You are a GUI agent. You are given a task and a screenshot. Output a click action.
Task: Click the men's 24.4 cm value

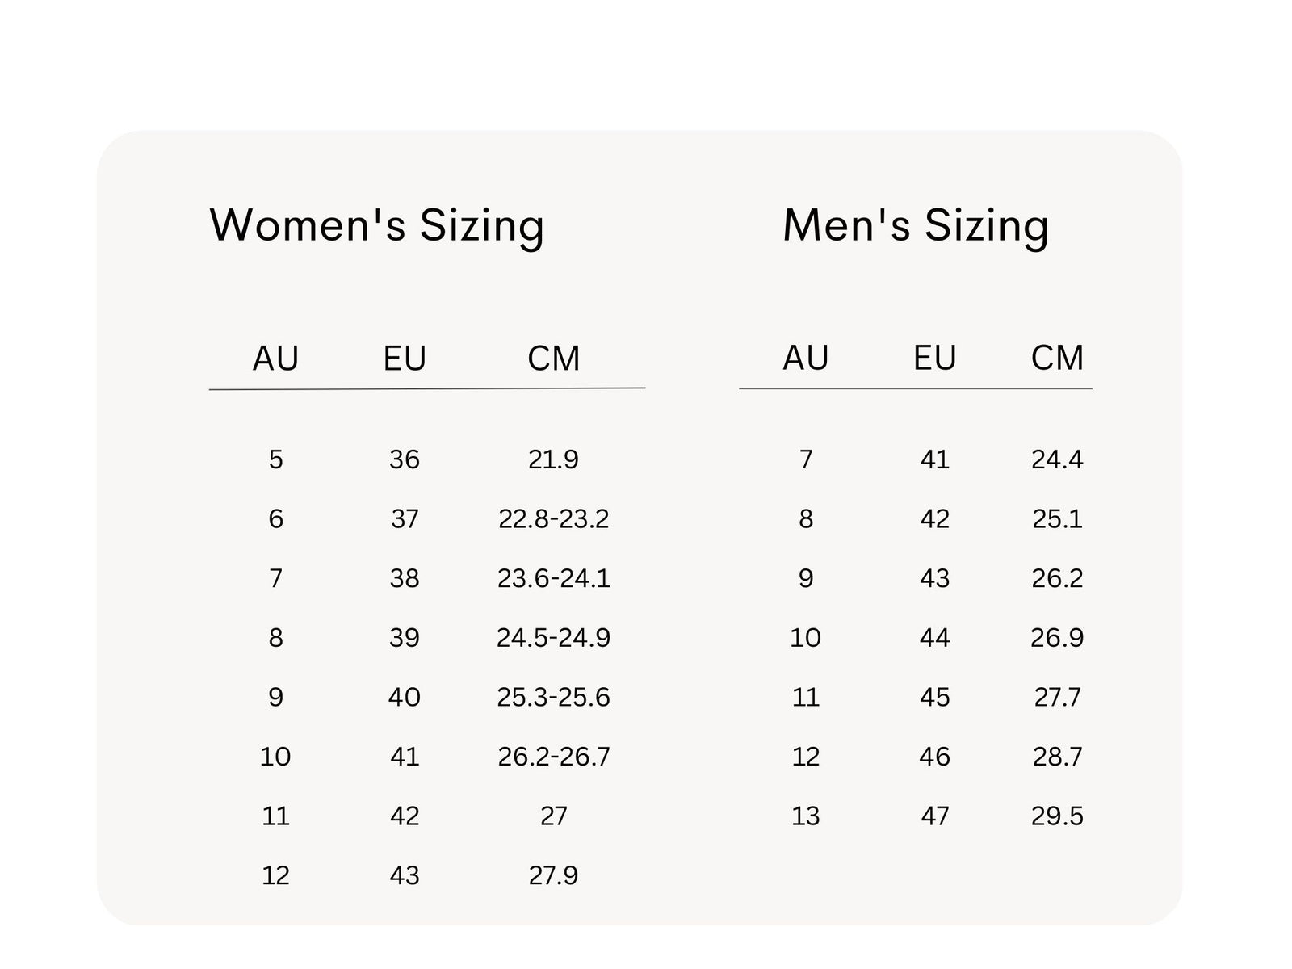pyautogui.click(x=1057, y=459)
